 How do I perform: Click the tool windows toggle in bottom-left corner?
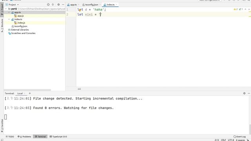pos(2,140)
